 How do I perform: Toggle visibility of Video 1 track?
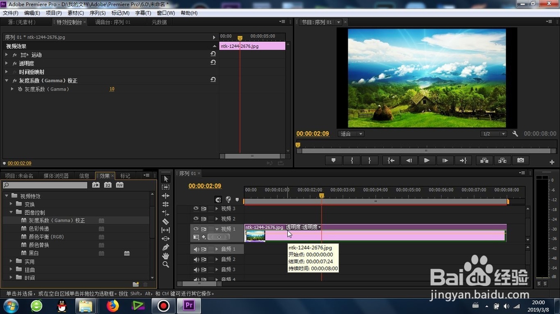pyautogui.click(x=195, y=229)
